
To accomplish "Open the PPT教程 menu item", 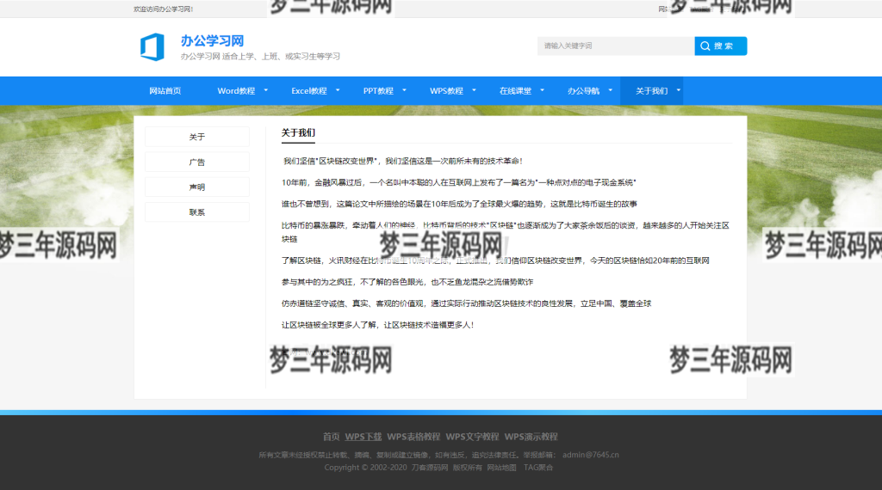I will (x=378, y=91).
